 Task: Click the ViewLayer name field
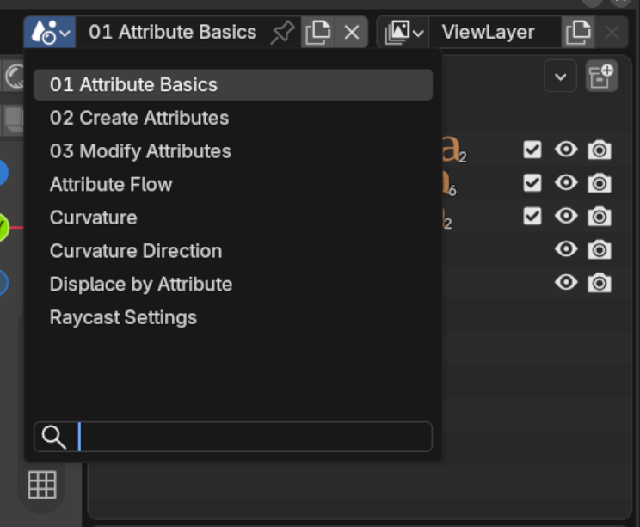pos(495,32)
